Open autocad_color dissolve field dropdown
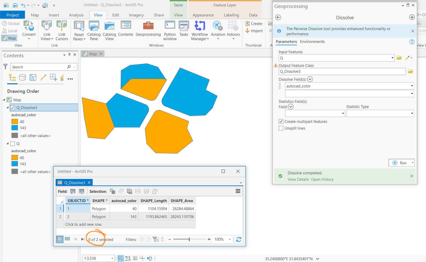The width and height of the screenshot is (426, 262). (x=412, y=86)
